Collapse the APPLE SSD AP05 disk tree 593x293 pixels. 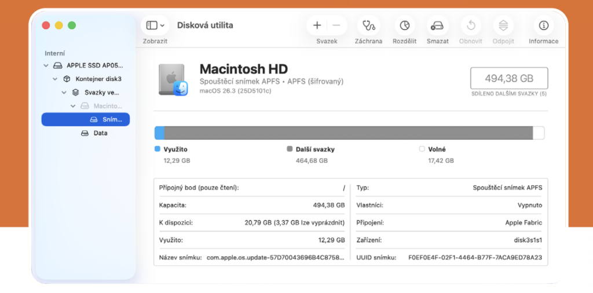point(46,65)
